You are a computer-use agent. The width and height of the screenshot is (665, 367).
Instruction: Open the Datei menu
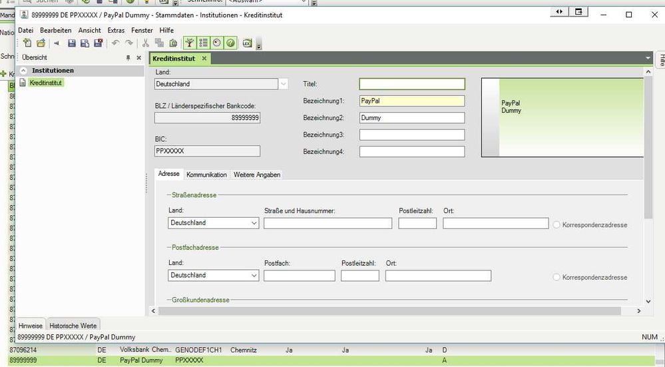point(25,30)
